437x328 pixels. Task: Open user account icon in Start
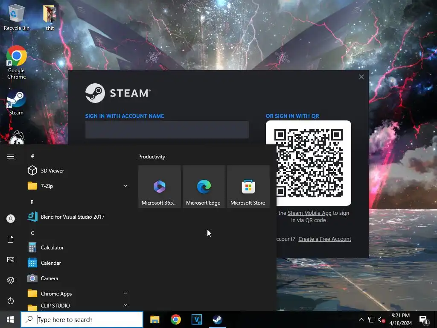(x=11, y=219)
